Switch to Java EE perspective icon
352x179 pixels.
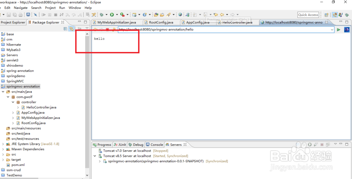click(x=335, y=15)
